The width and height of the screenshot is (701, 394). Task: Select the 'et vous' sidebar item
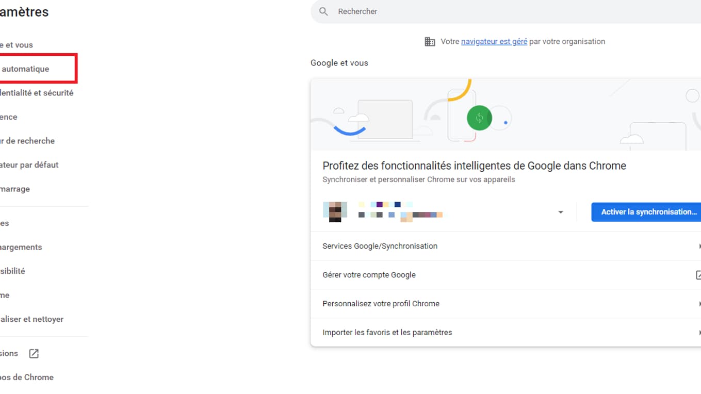pyautogui.click(x=17, y=45)
